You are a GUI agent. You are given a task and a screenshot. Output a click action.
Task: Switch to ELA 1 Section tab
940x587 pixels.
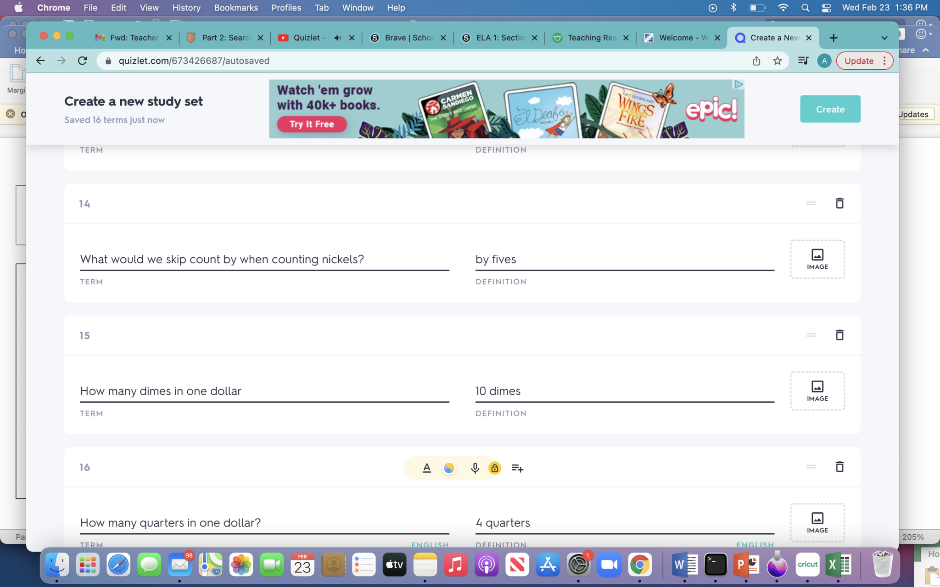pos(499,38)
